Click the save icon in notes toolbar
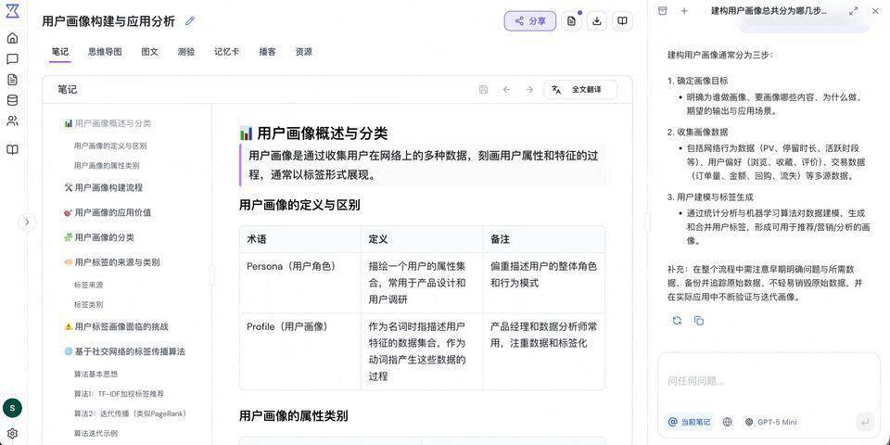The width and height of the screenshot is (890, 445). (x=484, y=90)
